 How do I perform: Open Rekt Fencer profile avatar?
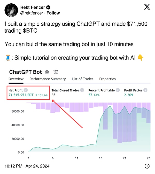pyautogui.click(x=11, y=10)
